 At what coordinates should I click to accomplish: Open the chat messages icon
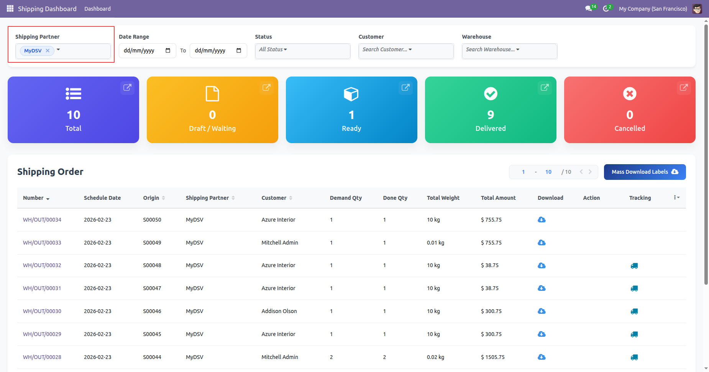(589, 8)
